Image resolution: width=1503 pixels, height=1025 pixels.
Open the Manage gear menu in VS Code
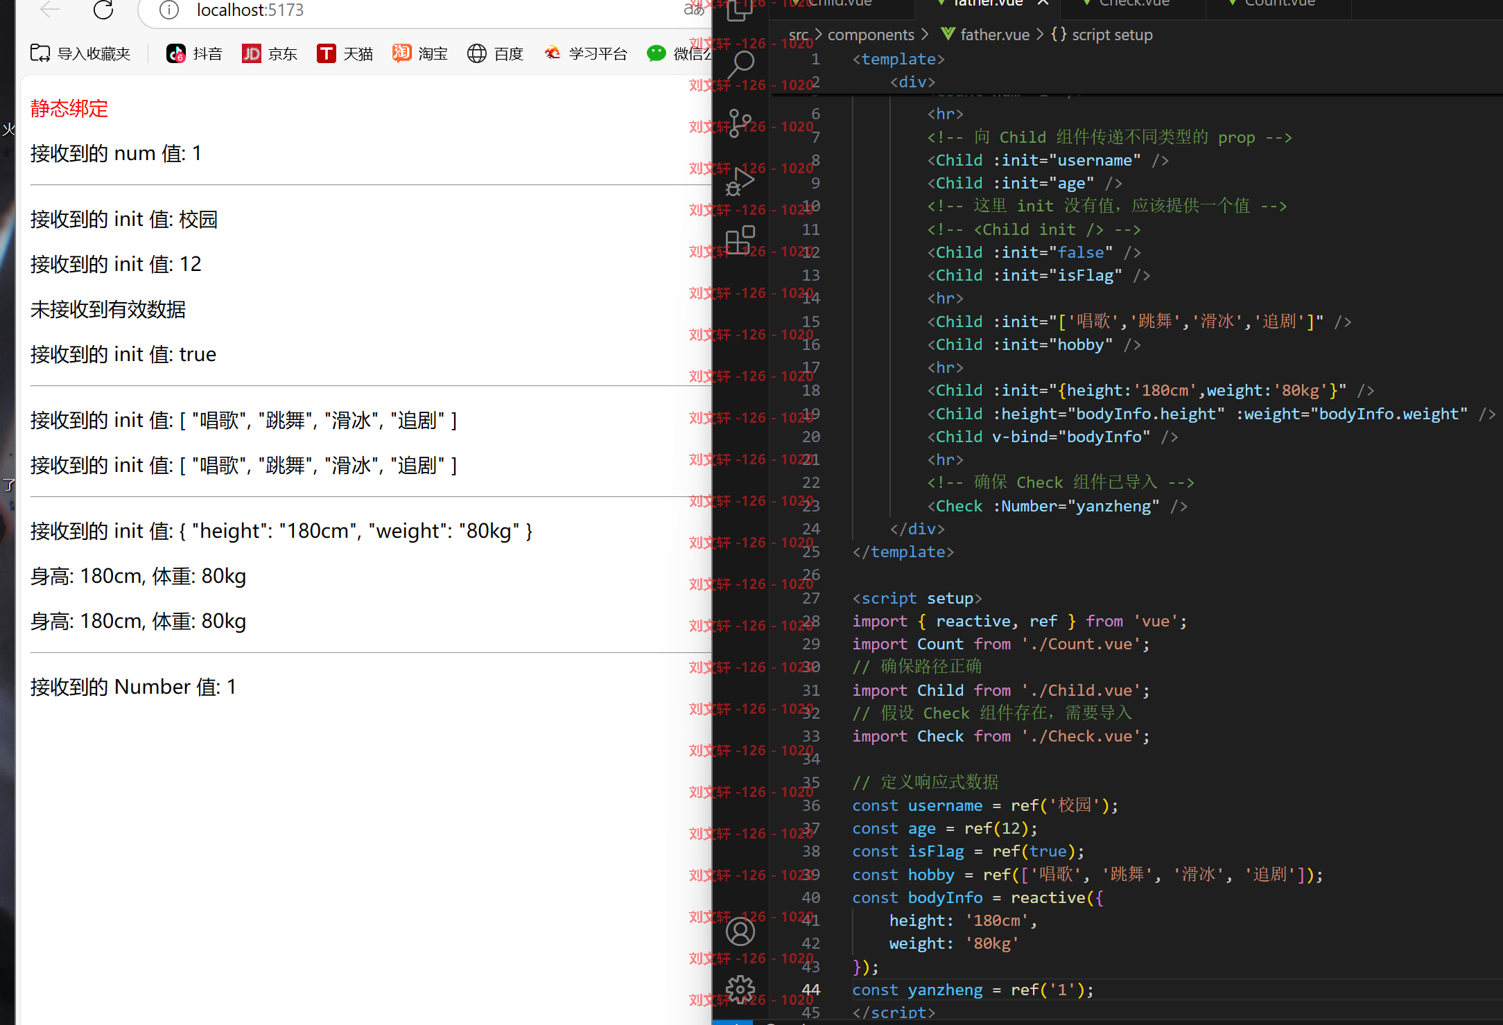740,989
